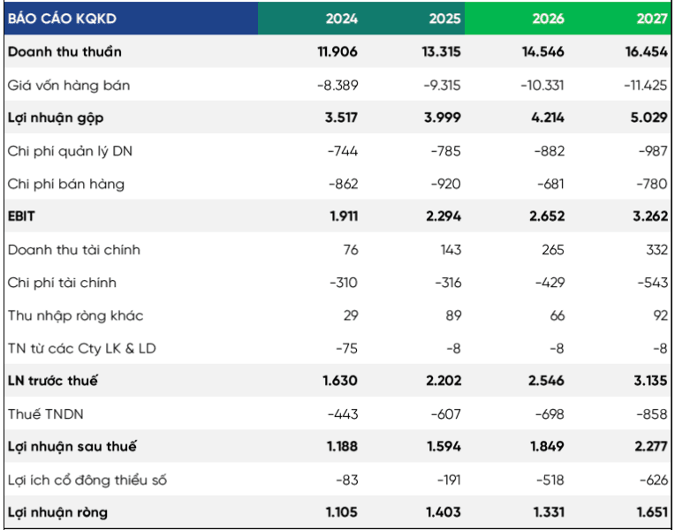
Task: Click the cost of goods value -8.389
Action: coord(337,86)
